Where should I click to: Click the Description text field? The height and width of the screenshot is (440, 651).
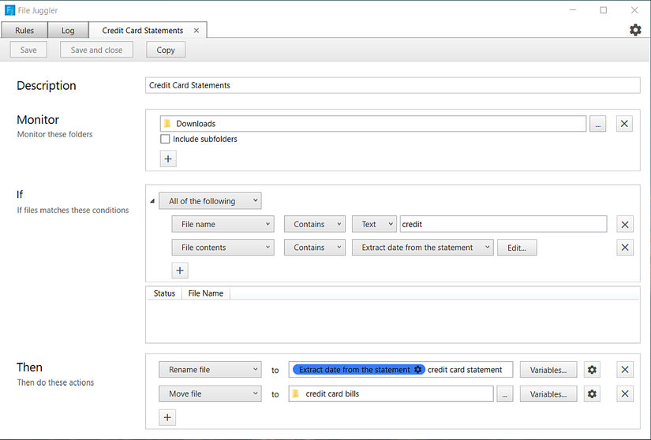coord(392,85)
